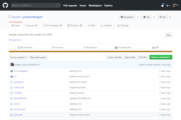
Task: Click the commits history icon
Action: [19, 47]
